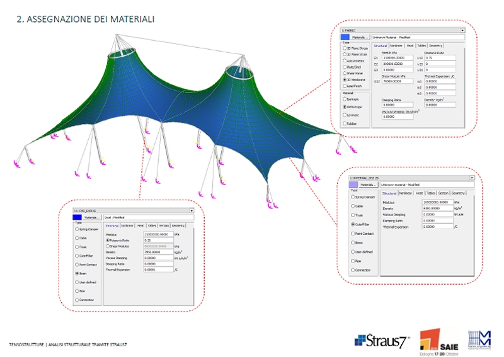The image size is (504, 357).
Task: Select the Shear Modulus radio option
Action: coord(106,246)
